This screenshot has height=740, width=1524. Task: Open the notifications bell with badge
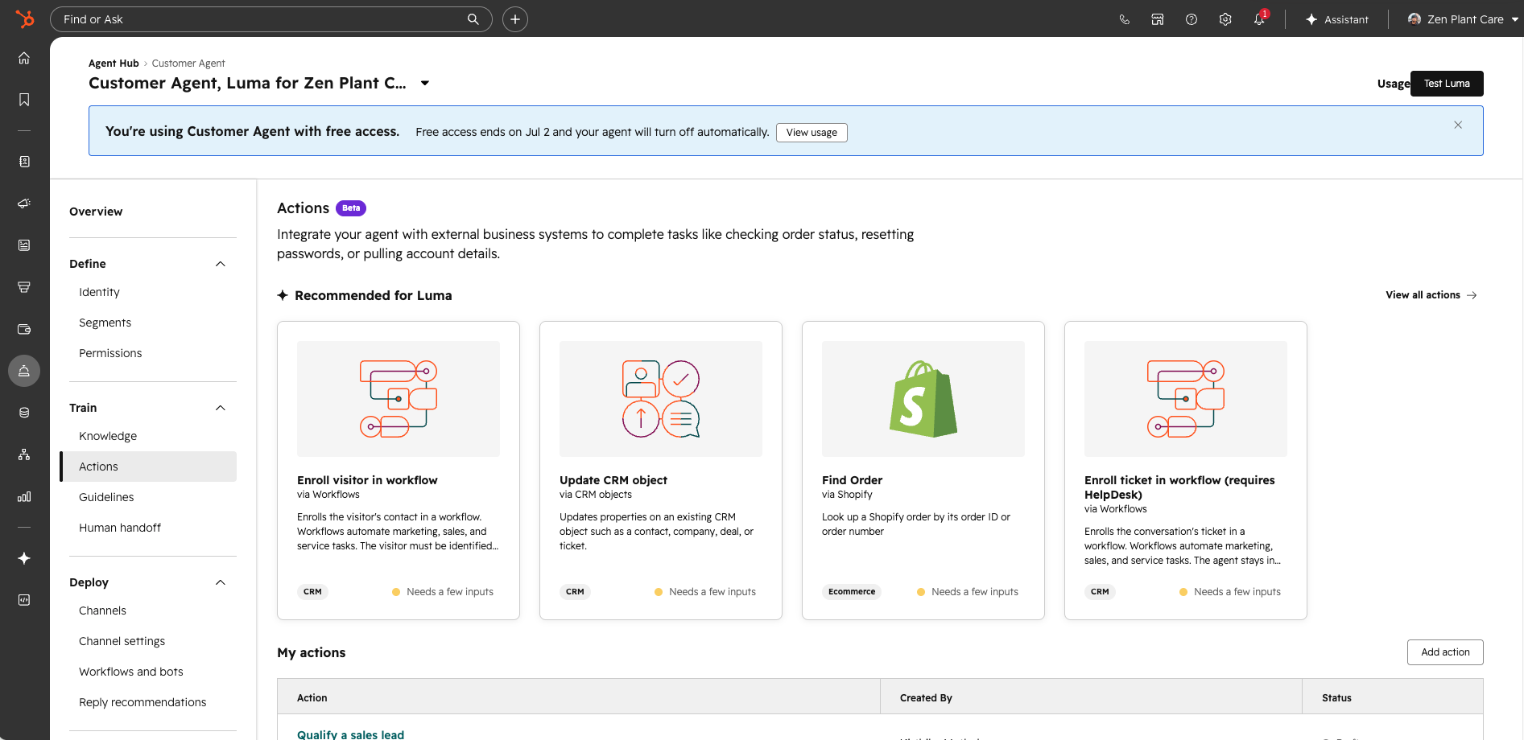tap(1260, 18)
